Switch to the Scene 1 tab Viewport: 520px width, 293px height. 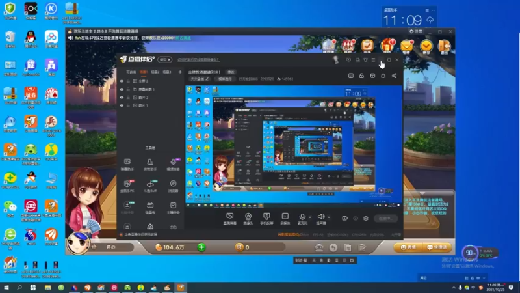143,72
